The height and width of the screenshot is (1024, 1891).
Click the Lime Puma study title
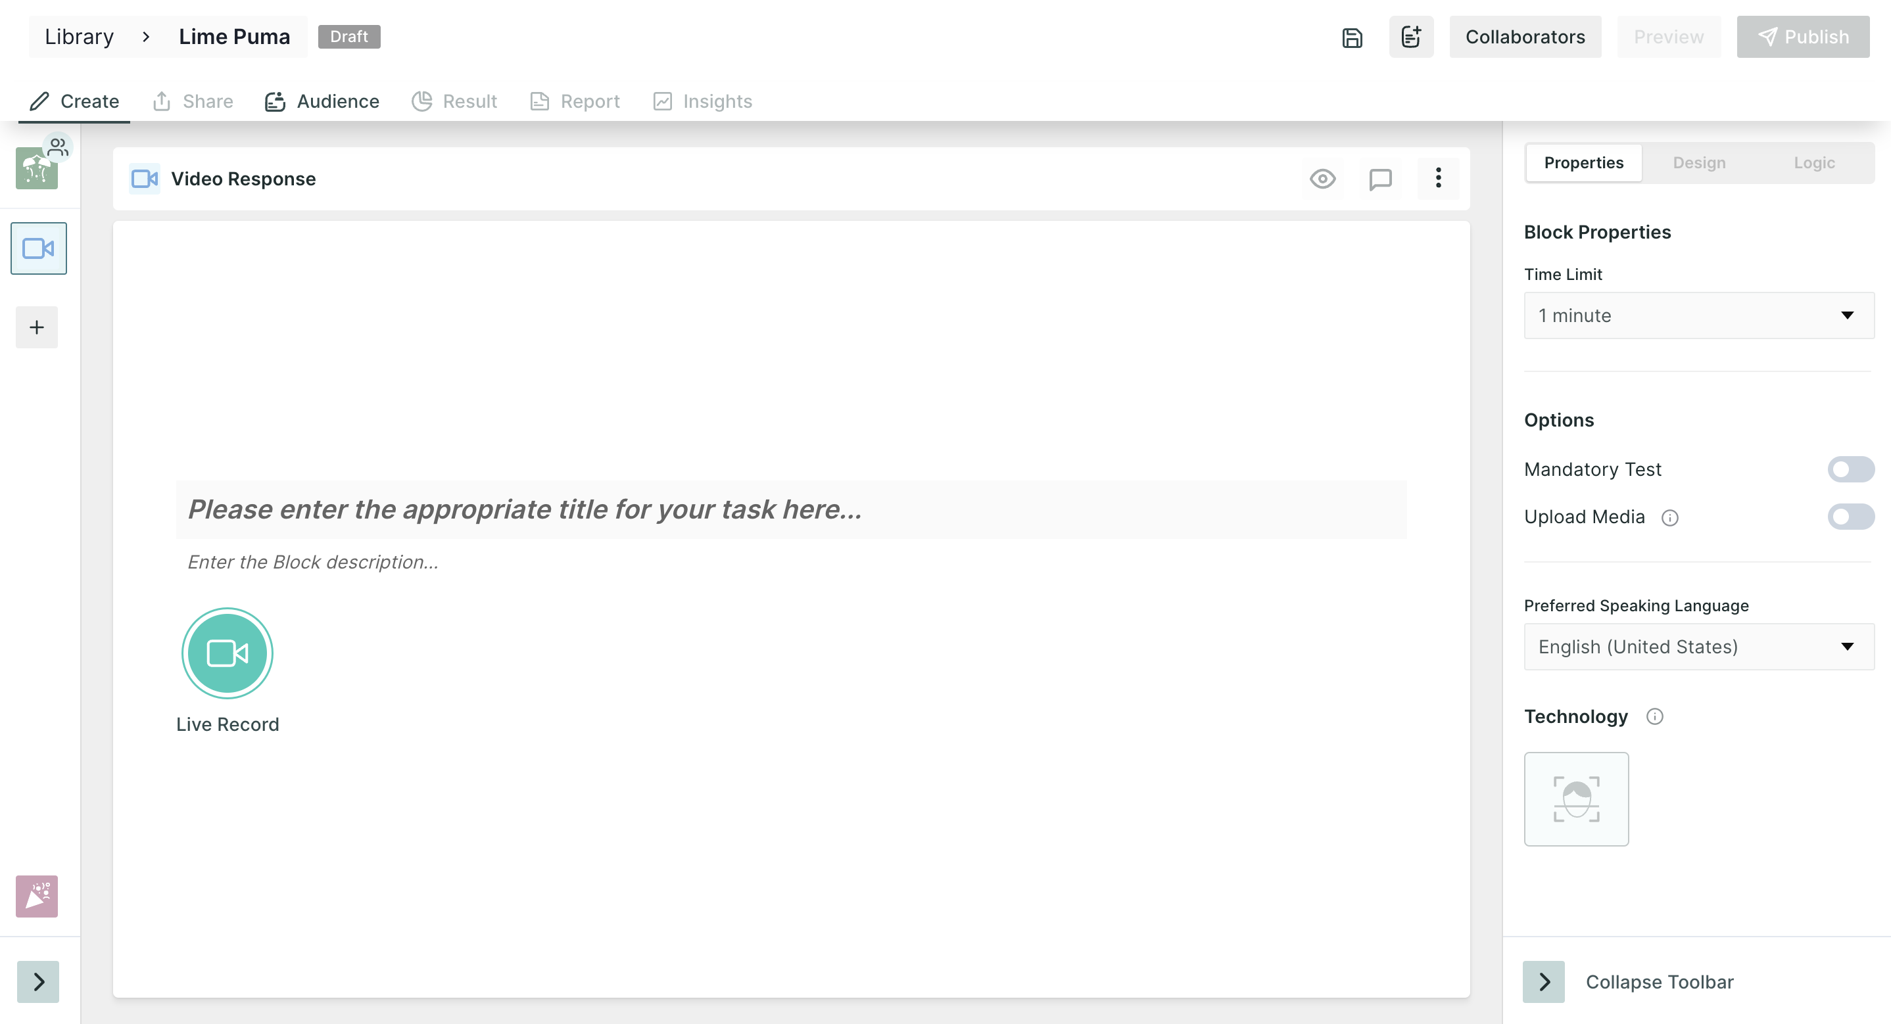[x=234, y=37]
